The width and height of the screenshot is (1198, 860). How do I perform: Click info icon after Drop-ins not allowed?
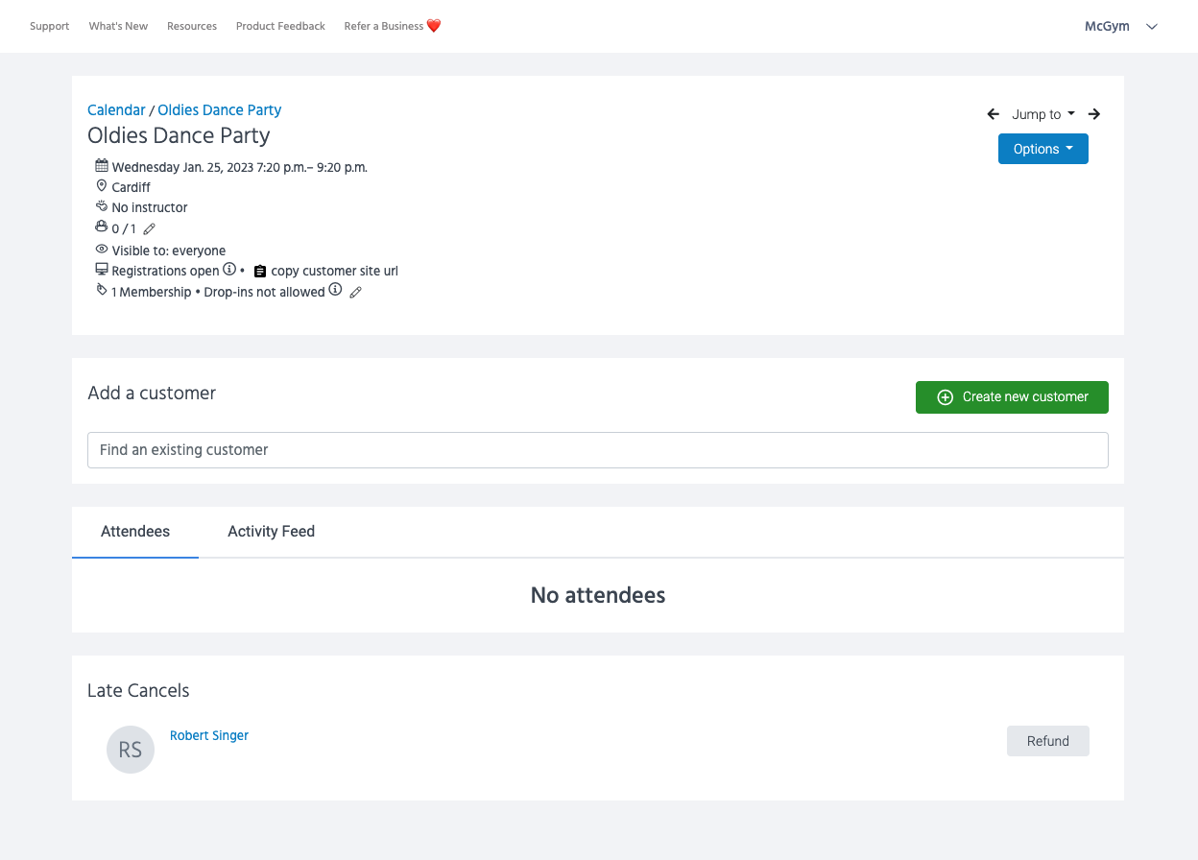click(335, 290)
